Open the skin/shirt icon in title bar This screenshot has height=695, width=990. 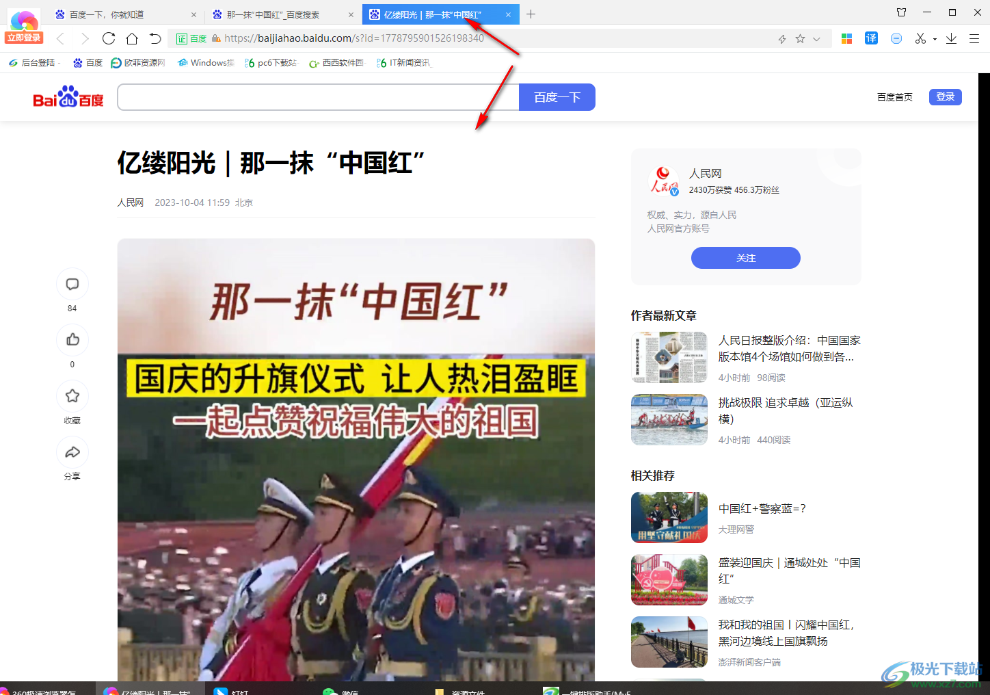(x=901, y=12)
